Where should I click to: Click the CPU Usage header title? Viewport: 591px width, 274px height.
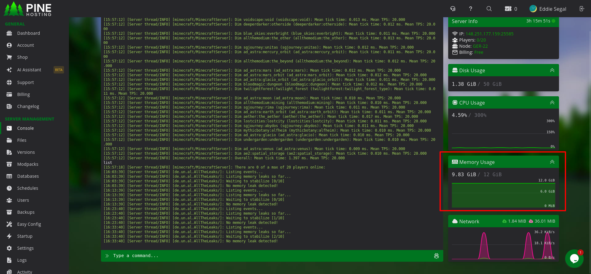(x=472, y=103)
